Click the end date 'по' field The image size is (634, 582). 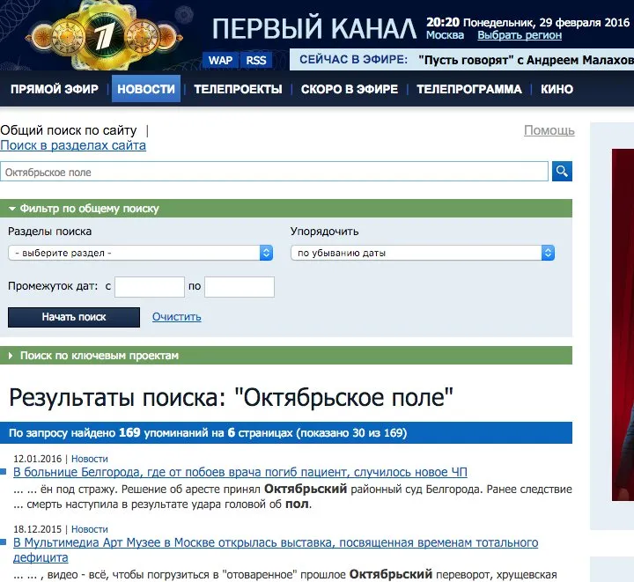240,286
